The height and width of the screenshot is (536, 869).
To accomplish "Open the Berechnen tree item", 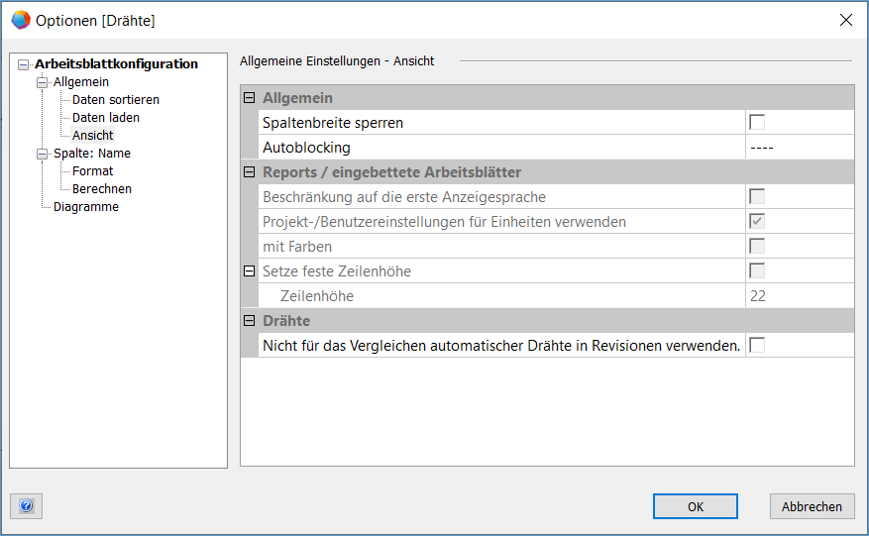I will (x=101, y=189).
